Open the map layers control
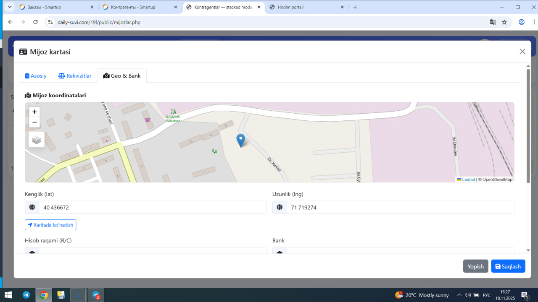 pos(37,140)
